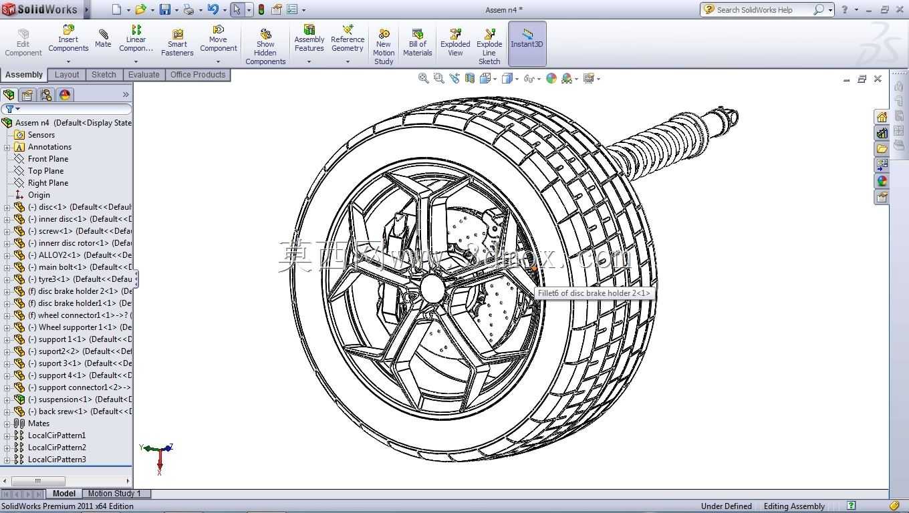The width and height of the screenshot is (909, 513).
Task: Click Zoom to Fit in the view toolbar
Action: click(423, 78)
